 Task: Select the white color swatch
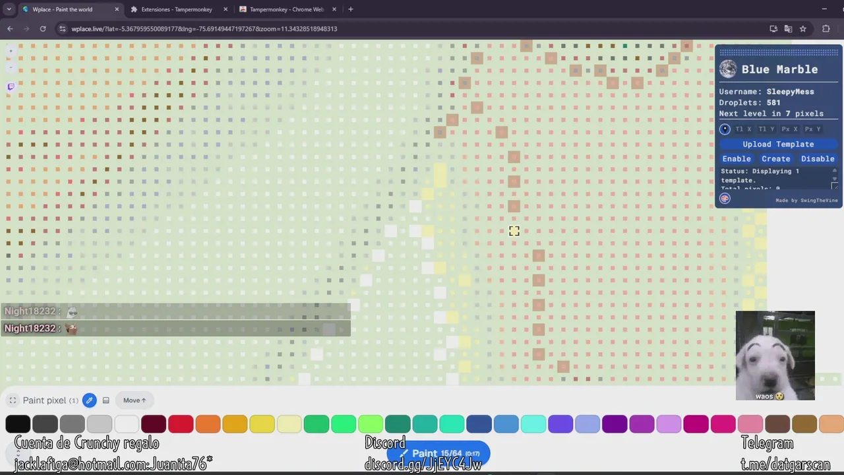pyautogui.click(x=127, y=424)
